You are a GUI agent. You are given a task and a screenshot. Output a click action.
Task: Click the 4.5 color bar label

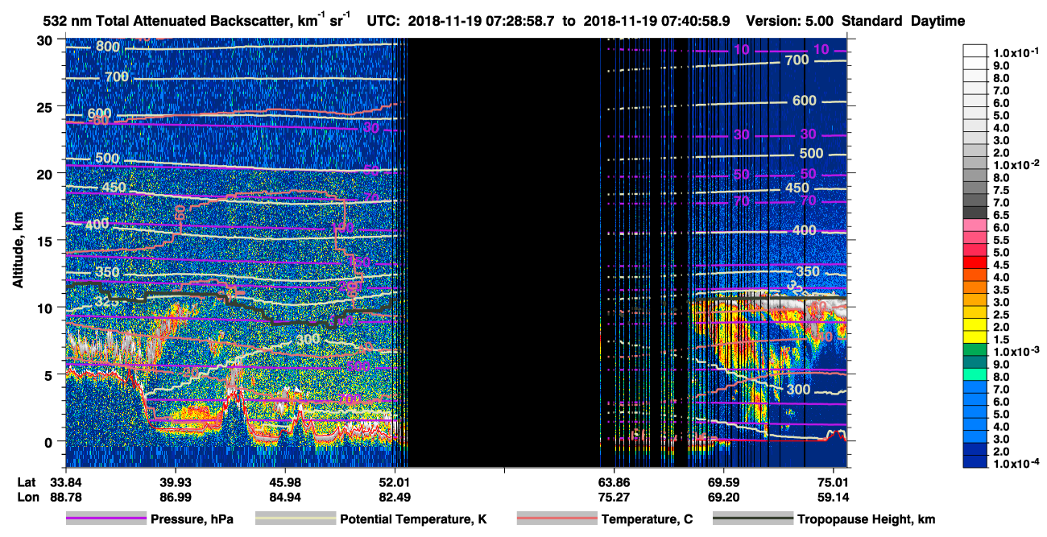point(1002,266)
